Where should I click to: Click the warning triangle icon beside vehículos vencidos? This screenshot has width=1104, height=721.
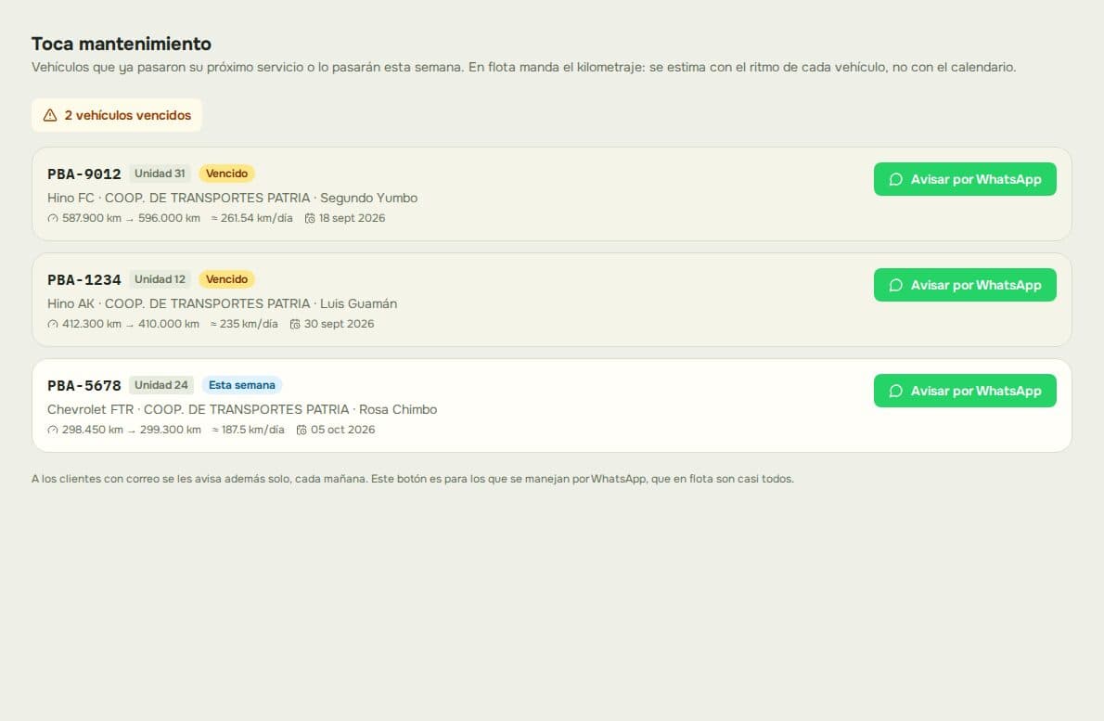[50, 115]
